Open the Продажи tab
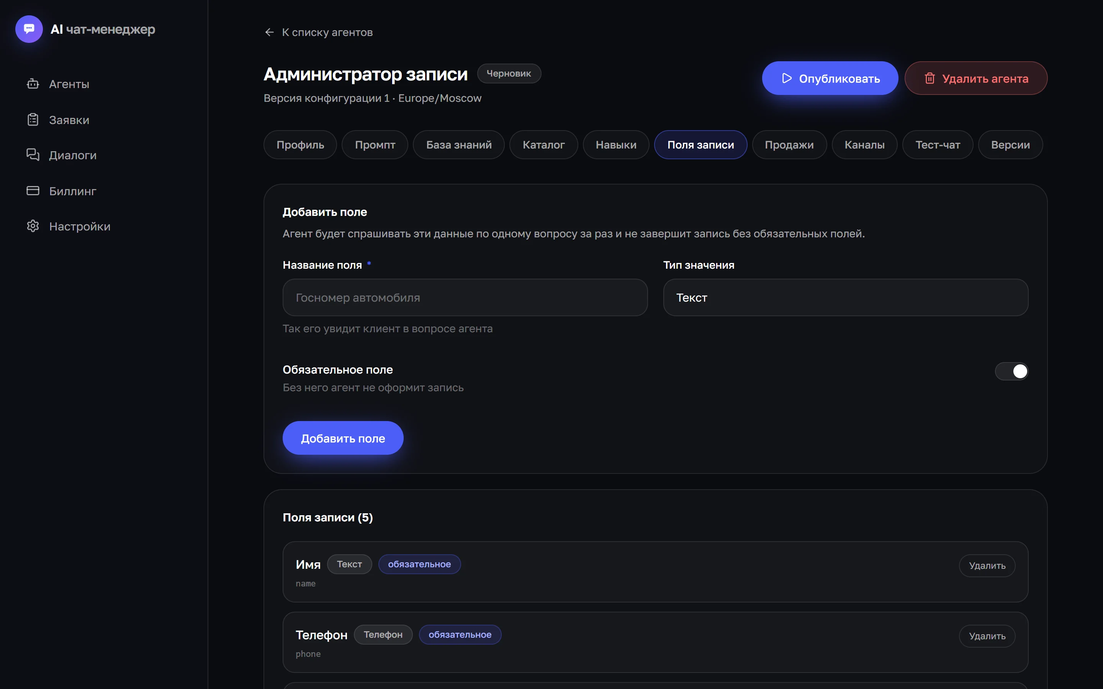The width and height of the screenshot is (1103, 689). (x=789, y=145)
